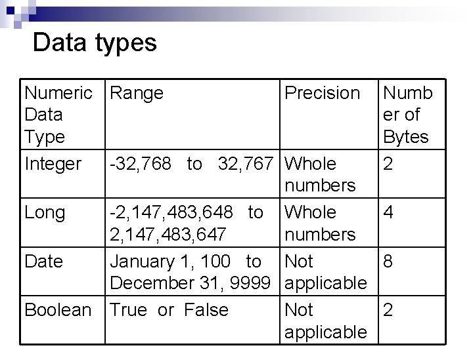Select the '-2,147,483,648 to 2,147,483,647' cell
The height and width of the screenshot is (354, 473).
point(192,223)
